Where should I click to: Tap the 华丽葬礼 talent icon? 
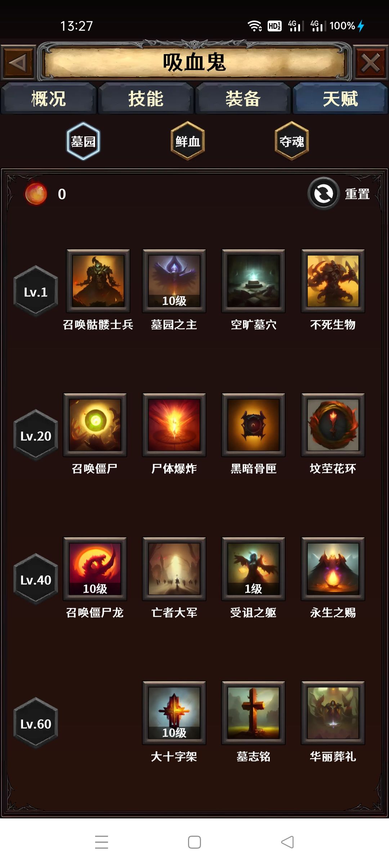pos(333,713)
